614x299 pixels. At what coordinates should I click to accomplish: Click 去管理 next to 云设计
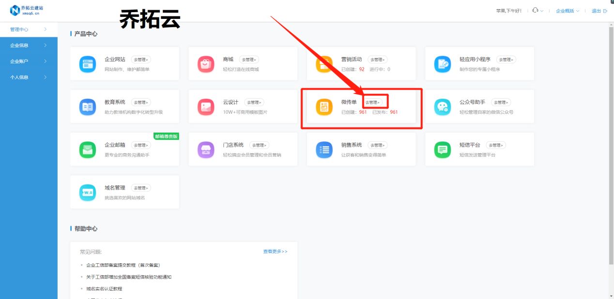click(x=254, y=103)
